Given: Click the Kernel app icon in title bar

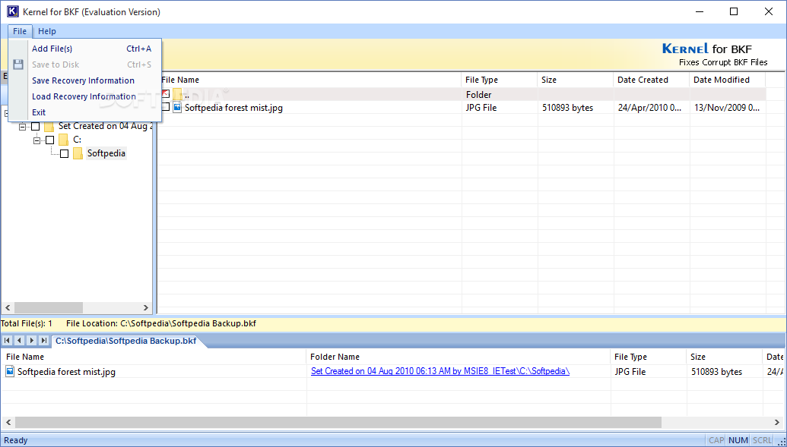Looking at the screenshot, I should tap(13, 12).
